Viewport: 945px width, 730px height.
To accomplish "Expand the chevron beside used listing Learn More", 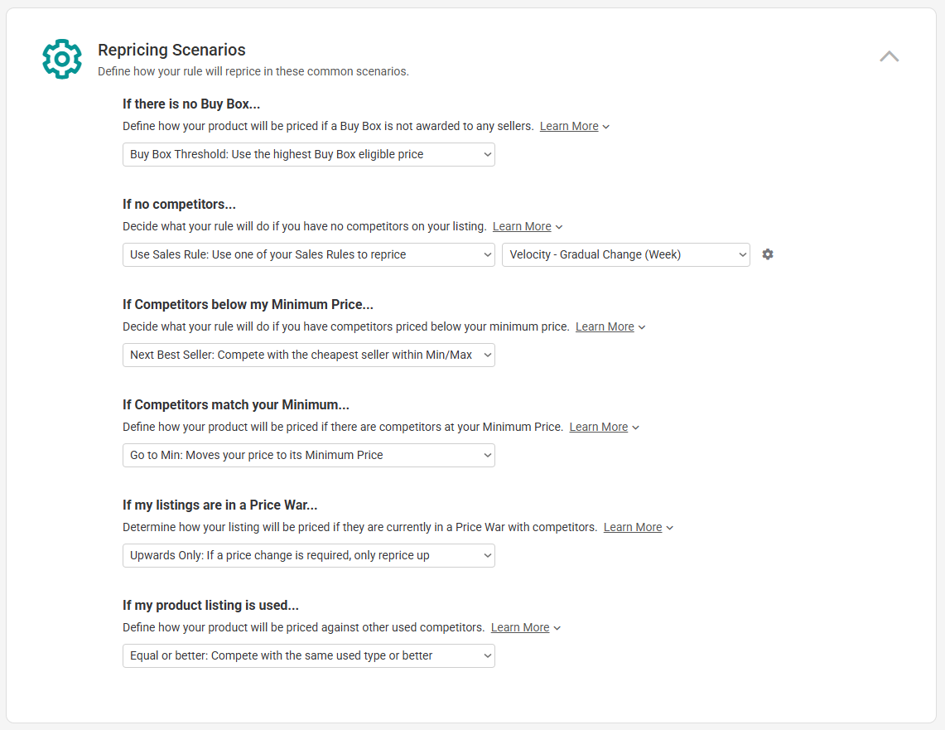I will [557, 628].
